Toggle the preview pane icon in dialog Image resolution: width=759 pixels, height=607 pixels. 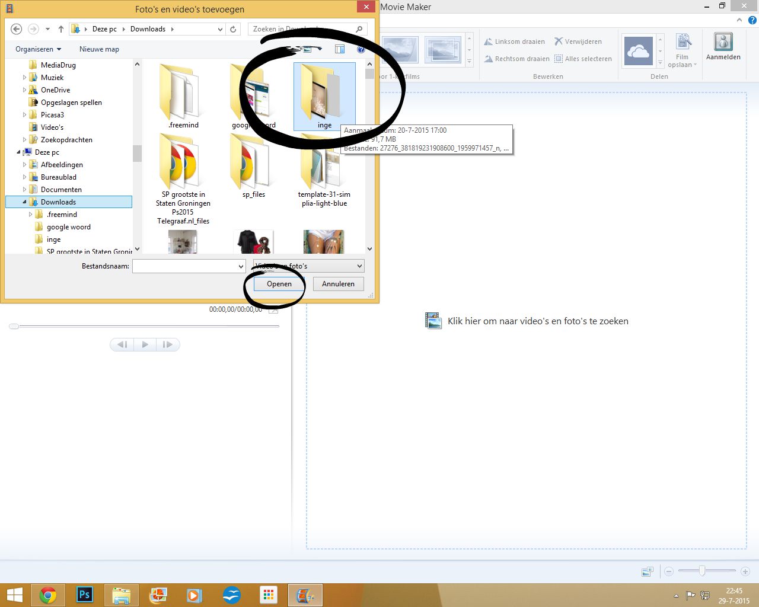pos(340,49)
